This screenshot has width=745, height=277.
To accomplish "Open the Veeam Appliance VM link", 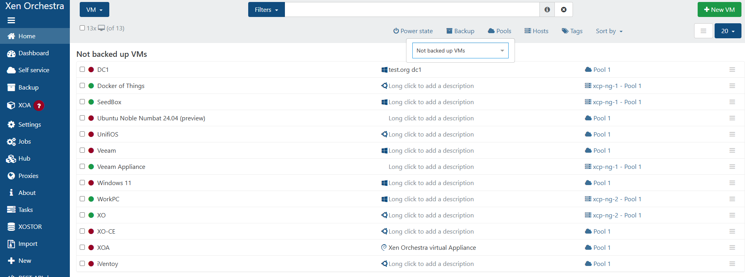I will pos(121,167).
